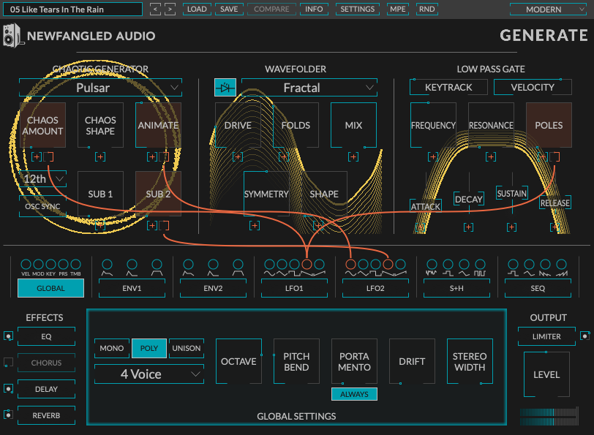Open the ENV2 modulation tab
The width and height of the screenshot is (594, 435).
coord(214,288)
